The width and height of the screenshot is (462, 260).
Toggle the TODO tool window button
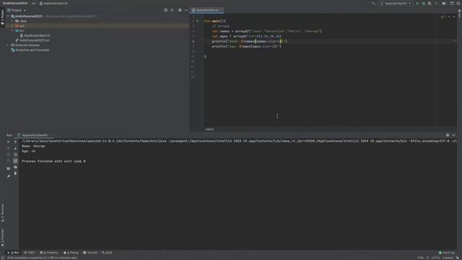(x=30, y=253)
